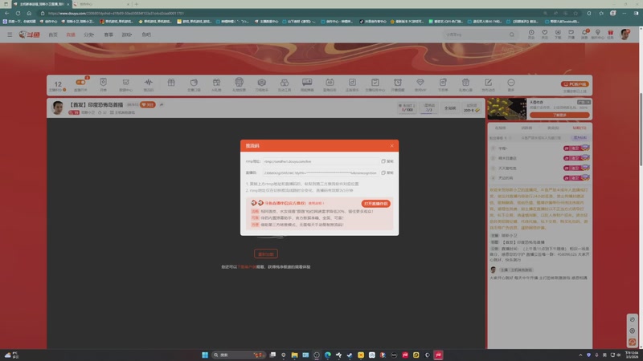The width and height of the screenshot is (643, 361).
Task: Click the game advertisement thumbnail
Action: point(507,109)
